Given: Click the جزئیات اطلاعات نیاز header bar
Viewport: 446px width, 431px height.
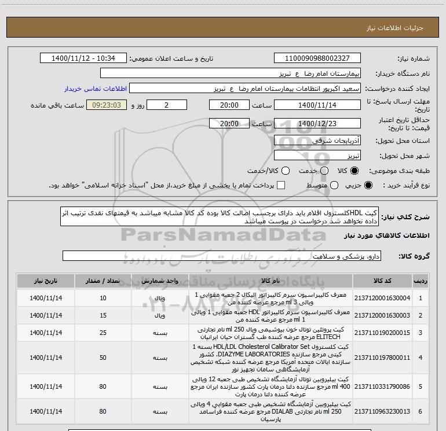Looking at the screenshot, I should 222,27.
